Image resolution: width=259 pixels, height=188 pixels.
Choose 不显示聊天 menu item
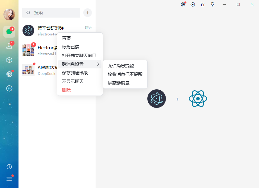(x=80, y=81)
